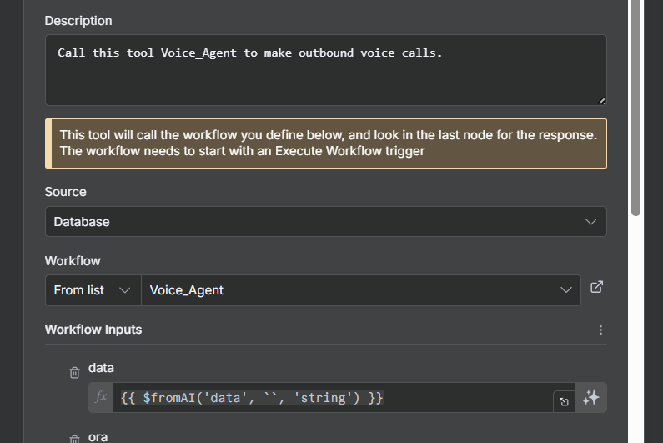663x443 pixels.
Task: Click the fx expression icon
Action: click(101, 397)
